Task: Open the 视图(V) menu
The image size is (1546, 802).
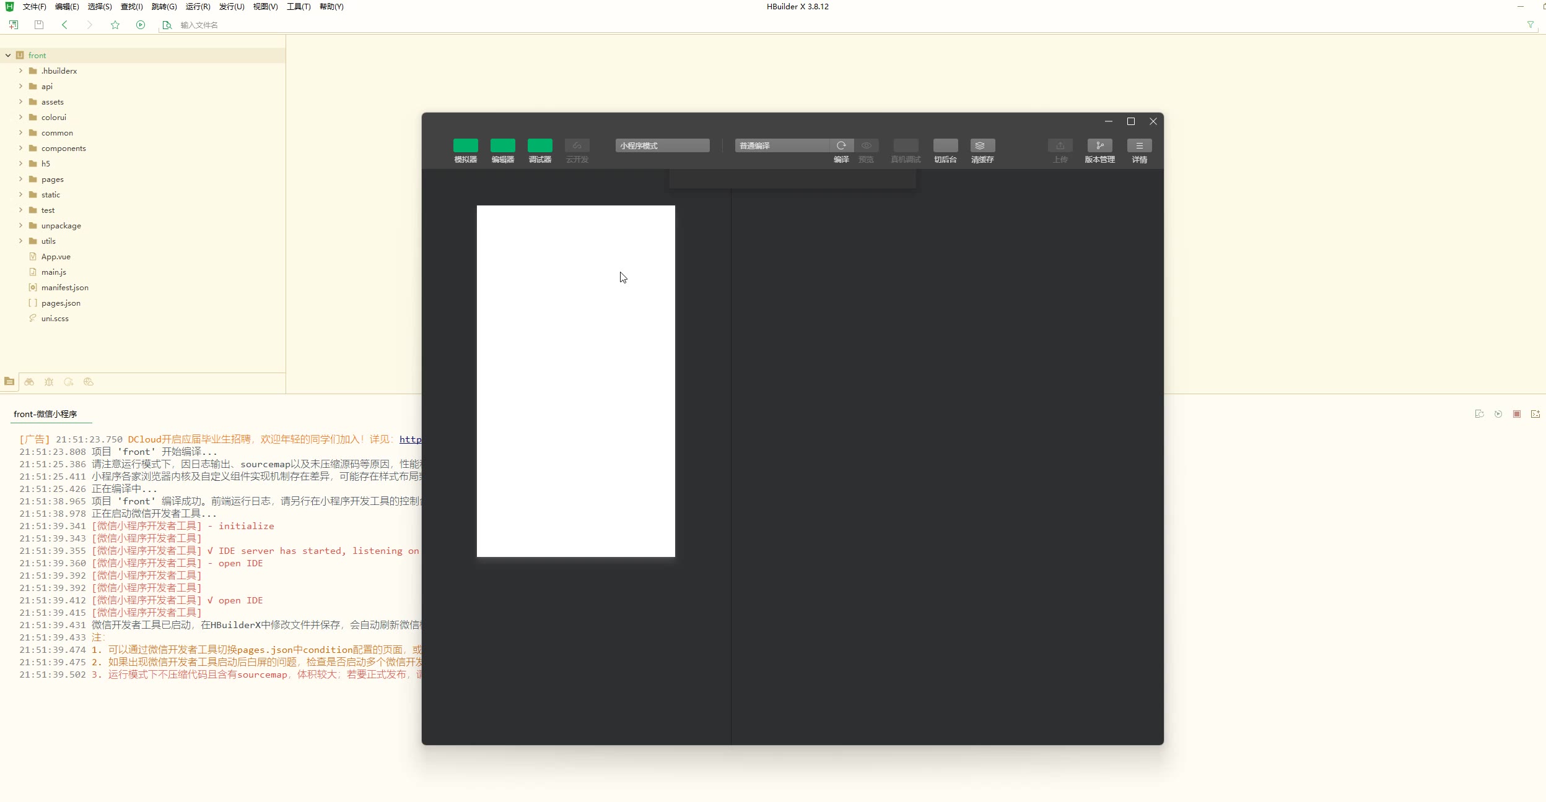Action: pos(265,7)
